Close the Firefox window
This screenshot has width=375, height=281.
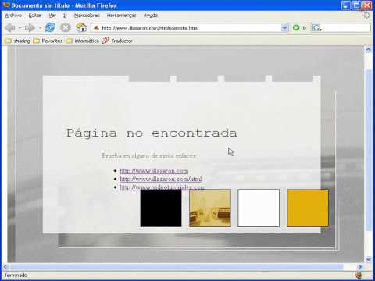367,5
